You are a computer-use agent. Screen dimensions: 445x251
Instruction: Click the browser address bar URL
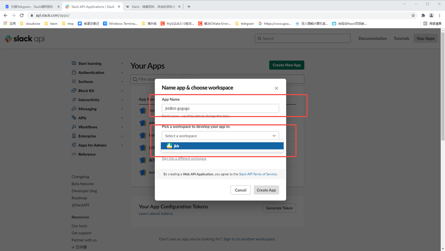pyautogui.click(x=52, y=15)
